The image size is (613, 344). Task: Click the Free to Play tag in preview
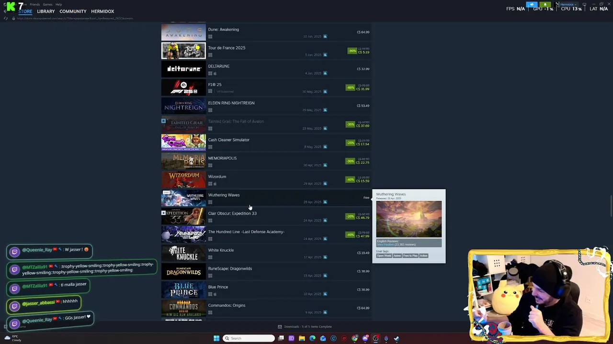(x=410, y=256)
